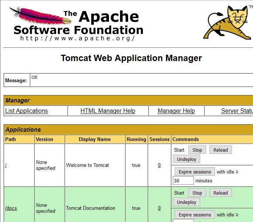Open the List Applications link
This screenshot has width=253, height=222.
coord(27,111)
